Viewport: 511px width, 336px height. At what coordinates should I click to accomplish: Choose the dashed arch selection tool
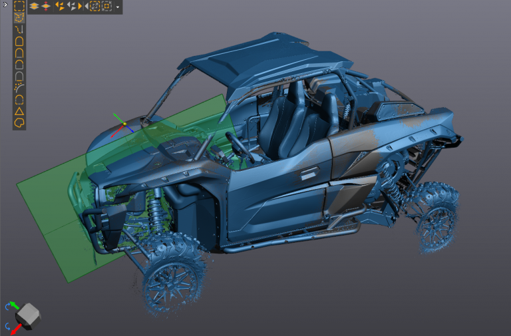19,99
